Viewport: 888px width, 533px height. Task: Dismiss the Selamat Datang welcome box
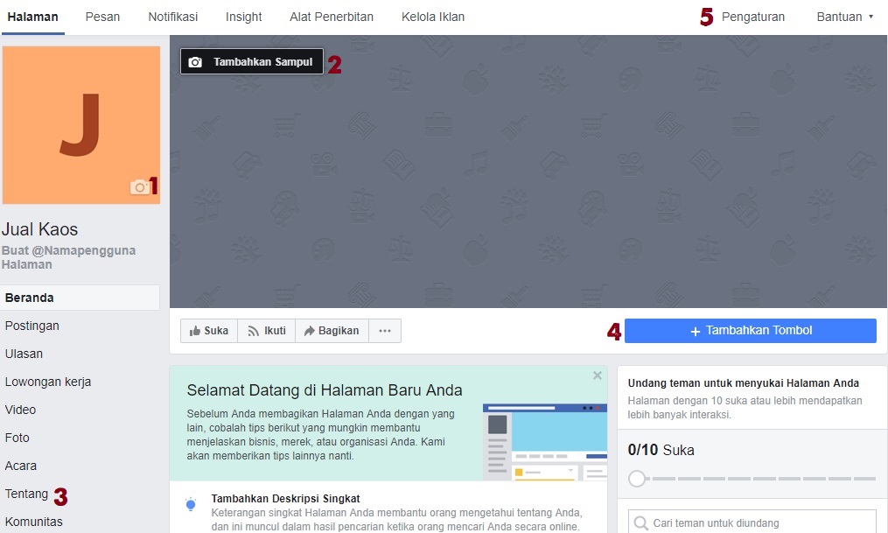pos(597,375)
